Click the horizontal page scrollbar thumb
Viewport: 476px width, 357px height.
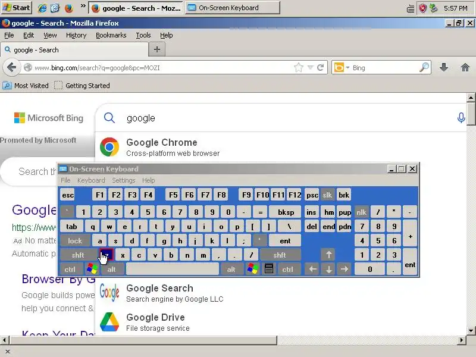pyautogui.click(x=143, y=340)
